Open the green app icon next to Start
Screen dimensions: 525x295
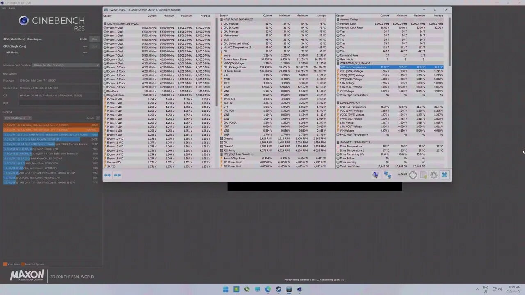tap(236, 289)
